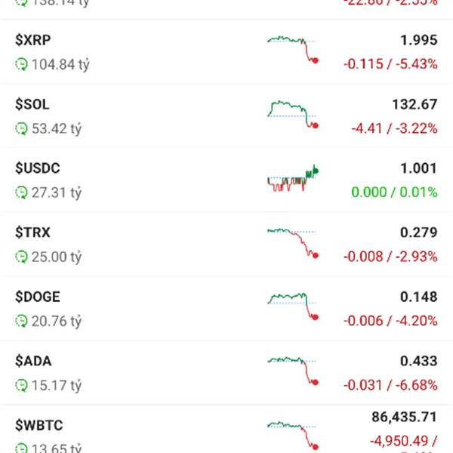Click the market cap icon beside TRX's 25.00 tỷ
453x453 pixels.
(x=21, y=257)
